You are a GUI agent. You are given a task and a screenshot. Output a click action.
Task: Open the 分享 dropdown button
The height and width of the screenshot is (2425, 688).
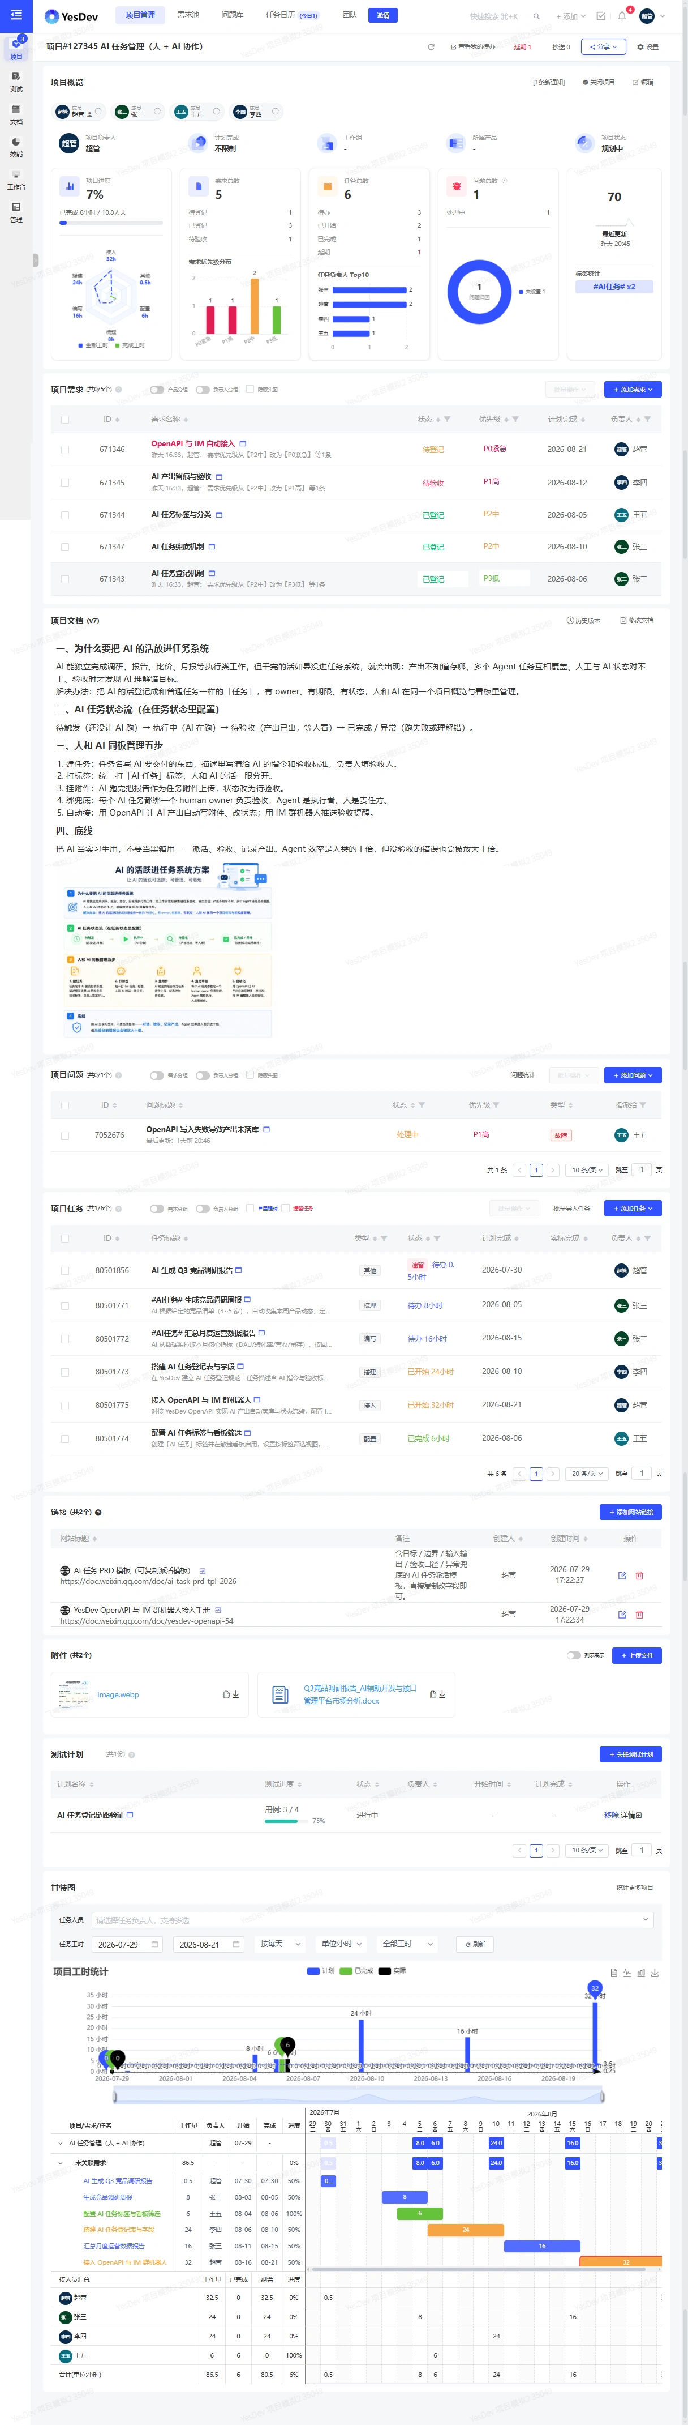coord(603,46)
